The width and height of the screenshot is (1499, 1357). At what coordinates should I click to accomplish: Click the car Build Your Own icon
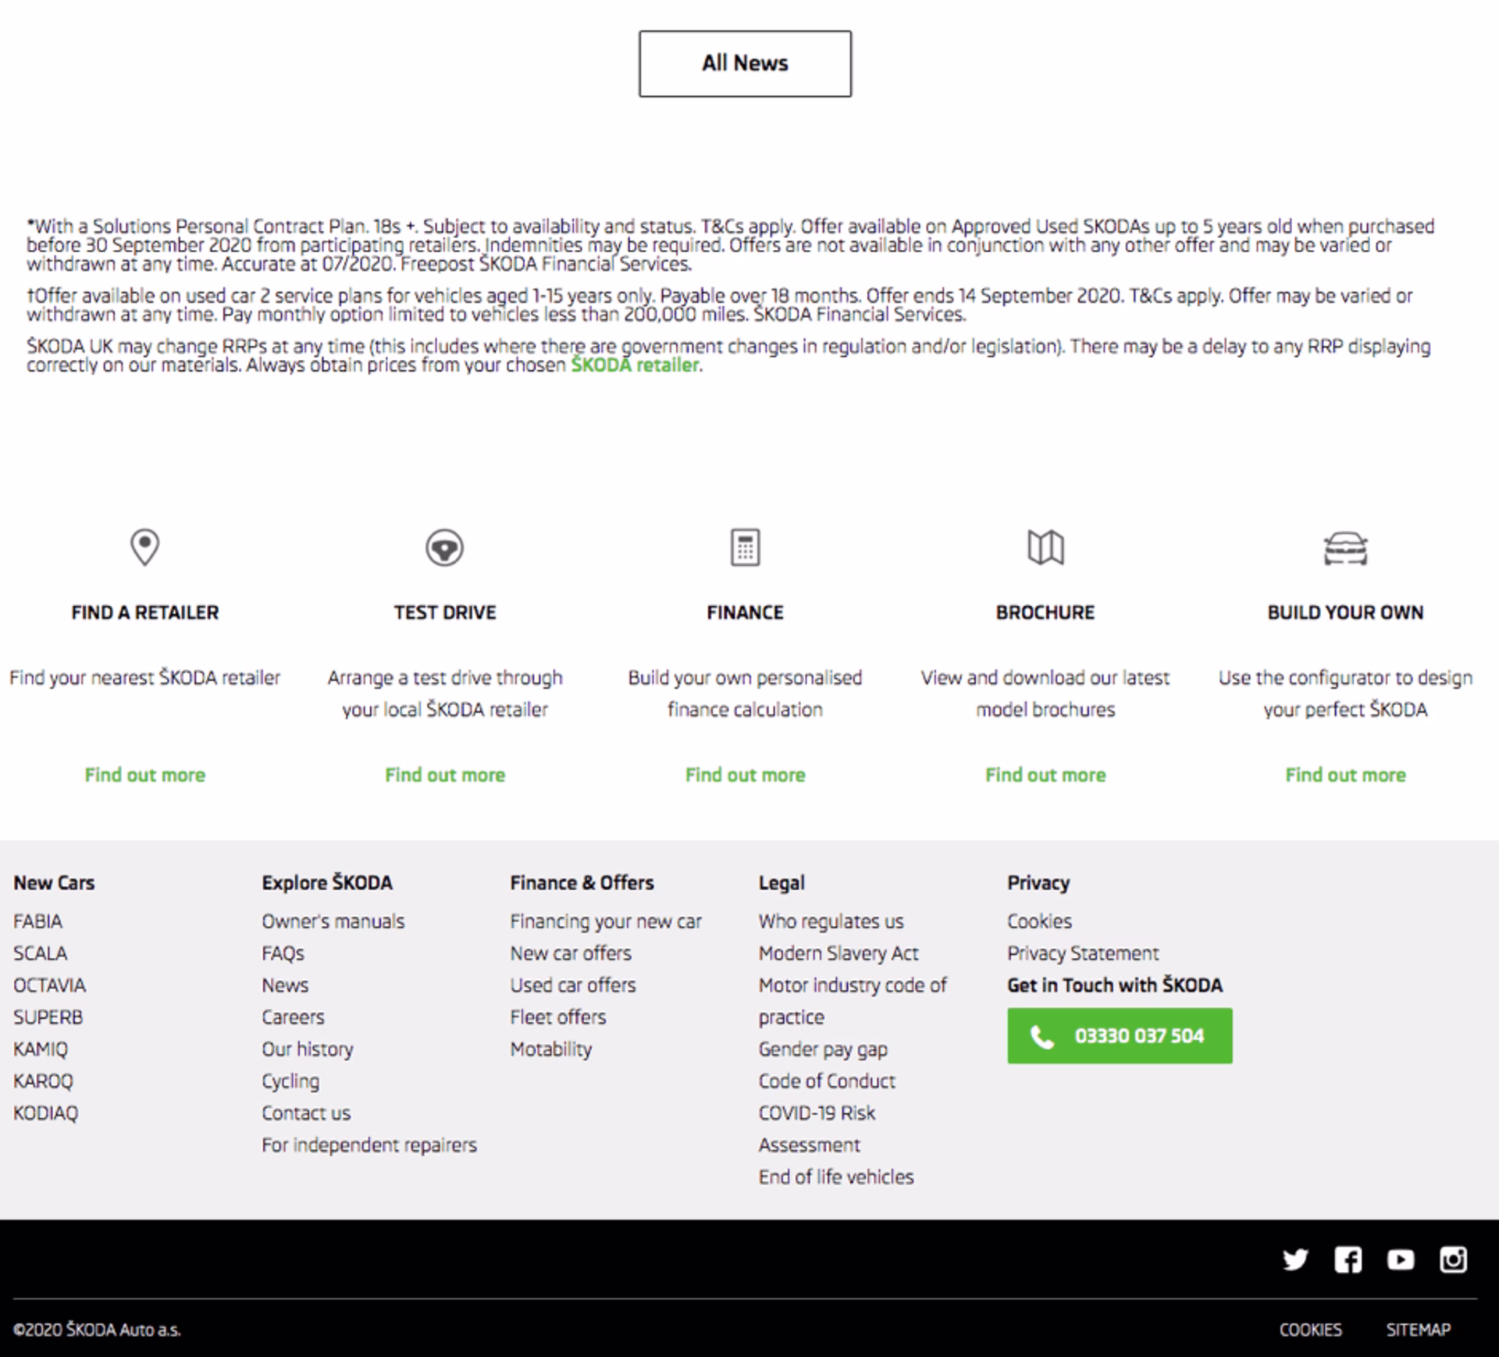point(1345,548)
